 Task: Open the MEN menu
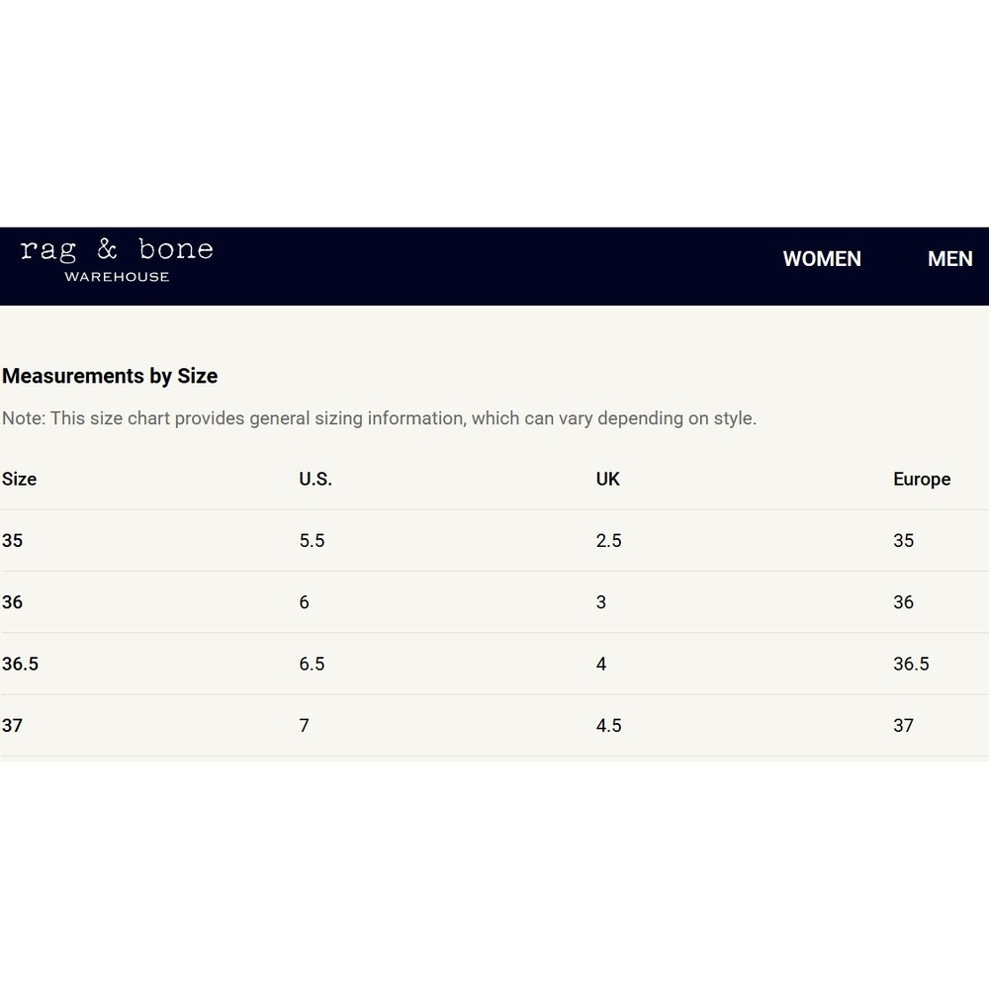[x=949, y=258]
